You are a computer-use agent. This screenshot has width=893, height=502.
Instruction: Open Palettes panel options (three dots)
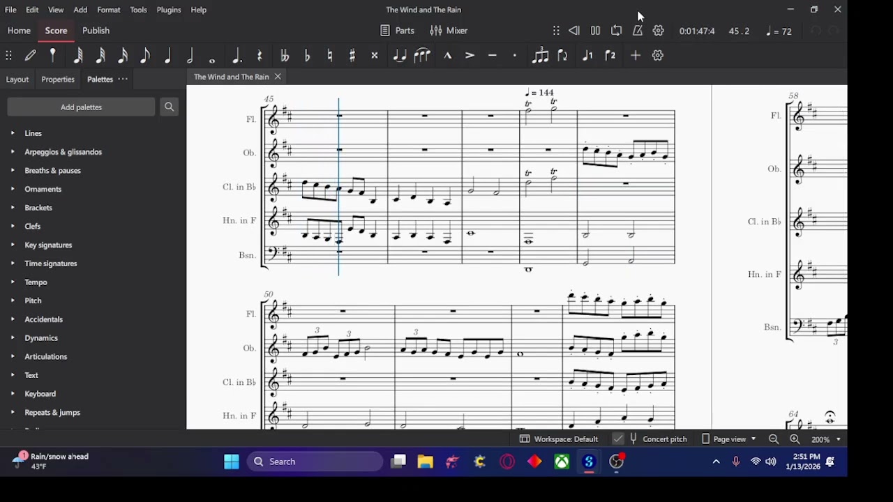pyautogui.click(x=123, y=79)
